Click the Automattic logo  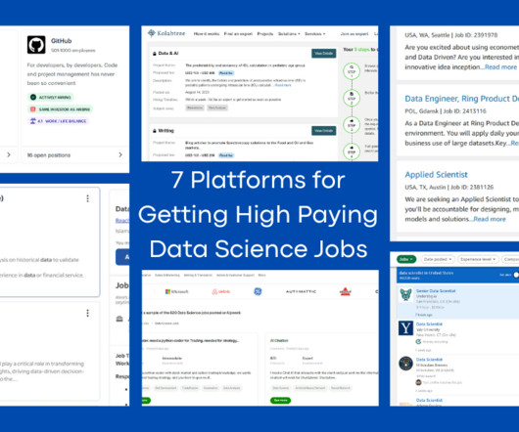301,291
